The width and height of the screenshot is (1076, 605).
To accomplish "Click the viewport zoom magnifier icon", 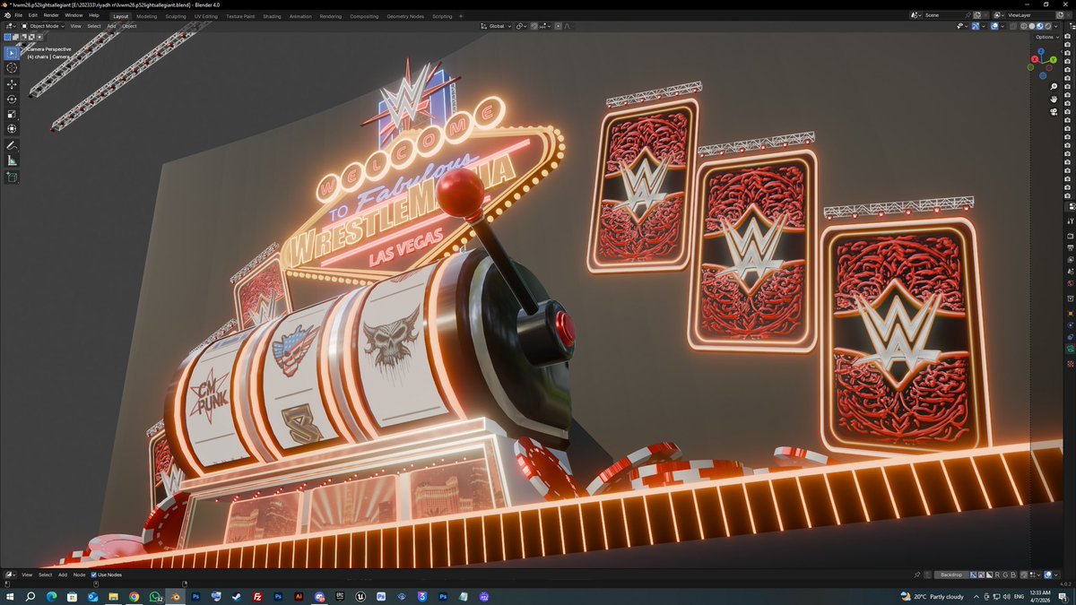I will pyautogui.click(x=1054, y=86).
